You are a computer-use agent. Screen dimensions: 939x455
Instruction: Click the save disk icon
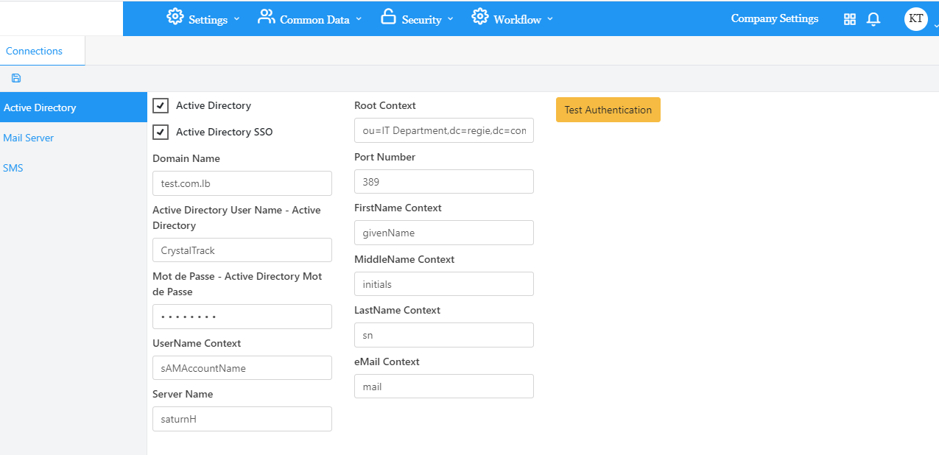[x=16, y=78]
